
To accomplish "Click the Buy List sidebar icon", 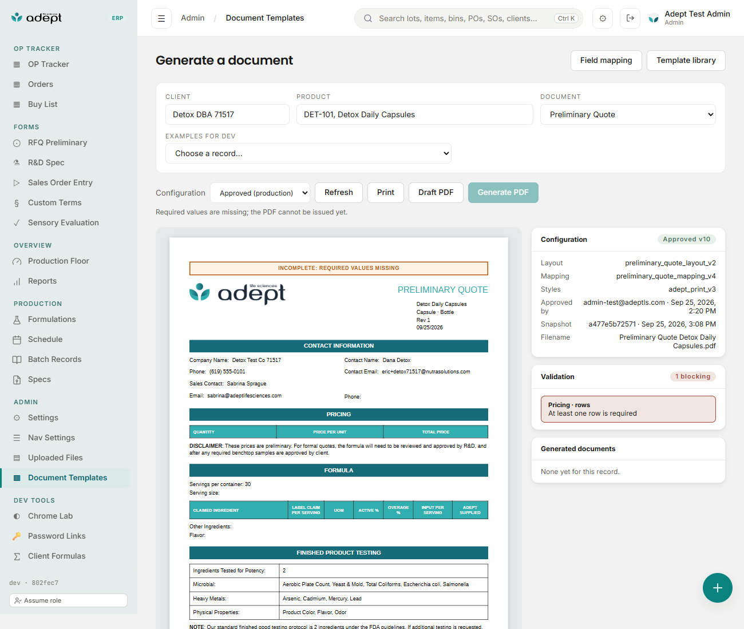I will [x=17, y=105].
